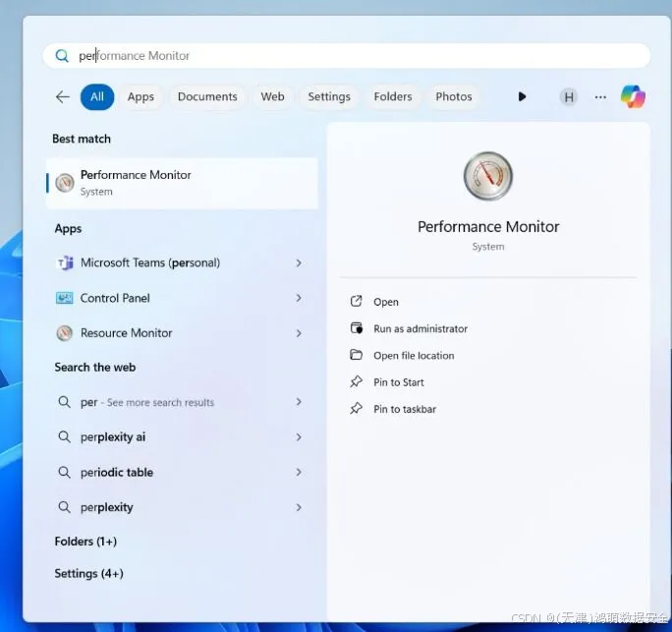Open the Copilot icon
This screenshot has width=672, height=632.
click(x=633, y=97)
